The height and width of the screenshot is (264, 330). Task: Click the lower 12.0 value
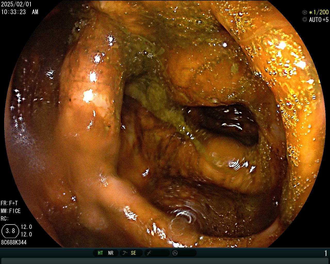pyautogui.click(x=26, y=234)
